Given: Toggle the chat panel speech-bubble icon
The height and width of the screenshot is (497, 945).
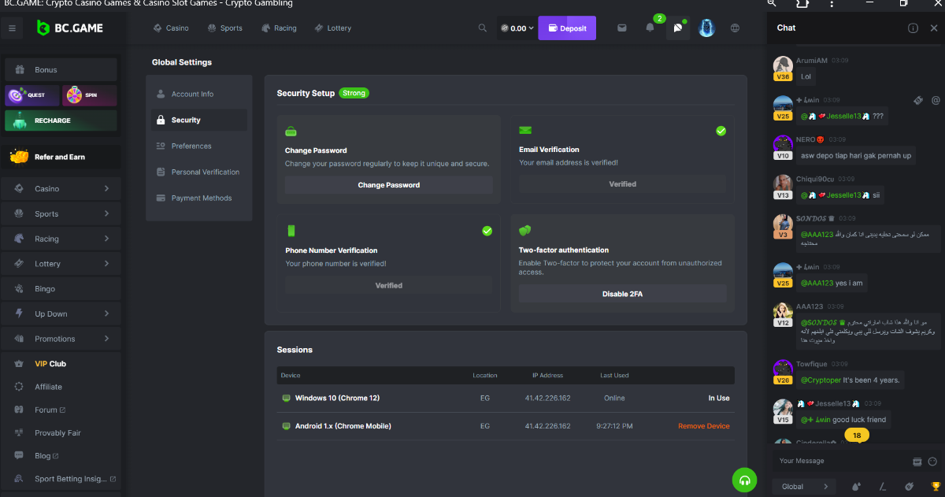Looking at the screenshot, I should [x=678, y=28].
